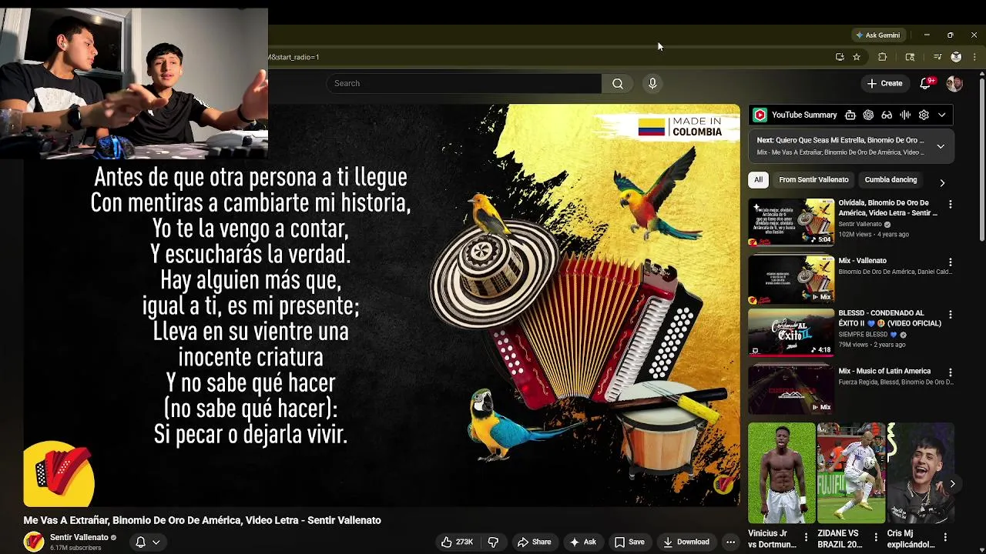The width and height of the screenshot is (986, 554).
Task: Open the Sentir Vallenato channel name link
Action: point(79,537)
